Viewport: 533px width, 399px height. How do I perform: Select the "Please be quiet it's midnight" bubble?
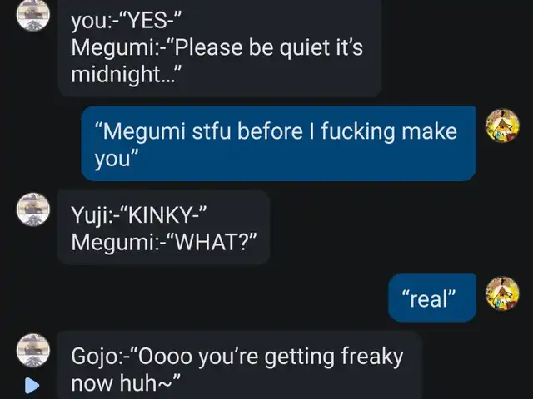pos(220,47)
